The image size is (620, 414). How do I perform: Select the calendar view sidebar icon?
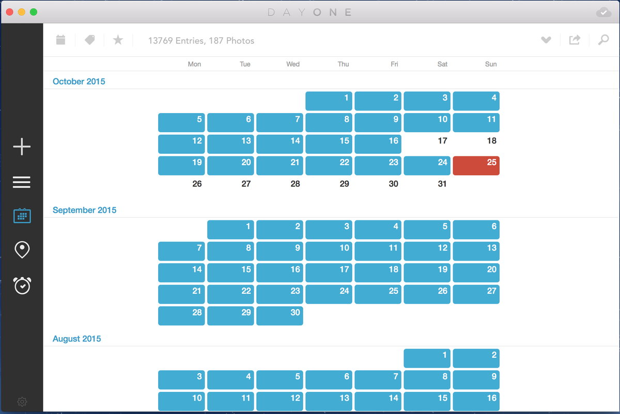coord(22,215)
